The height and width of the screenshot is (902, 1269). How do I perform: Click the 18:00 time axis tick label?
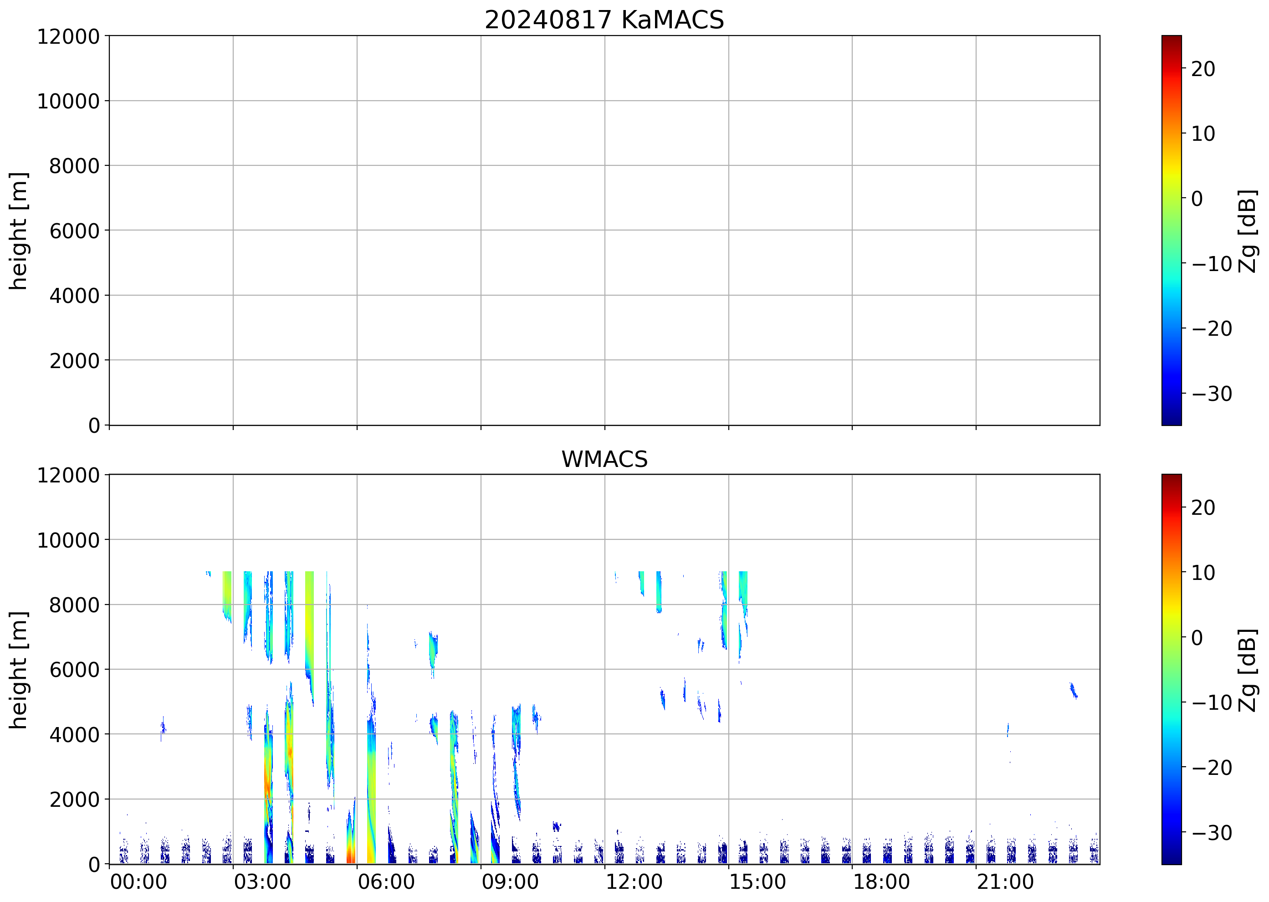coord(881,881)
